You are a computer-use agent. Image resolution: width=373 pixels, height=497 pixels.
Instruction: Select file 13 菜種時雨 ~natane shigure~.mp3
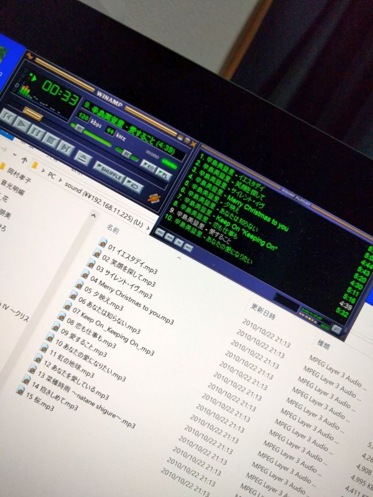tap(86, 399)
